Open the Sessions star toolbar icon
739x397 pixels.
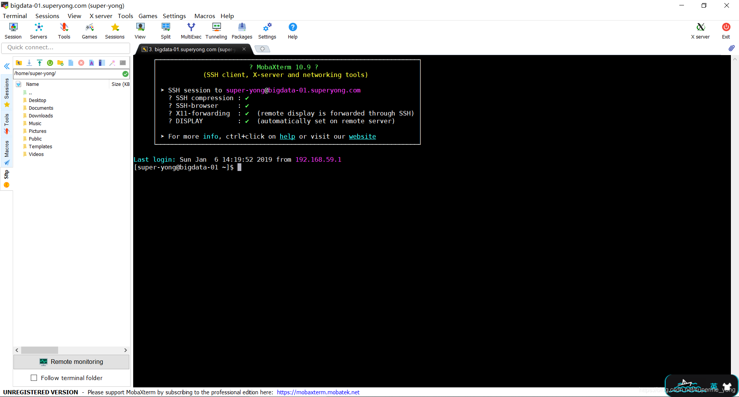[115, 31]
